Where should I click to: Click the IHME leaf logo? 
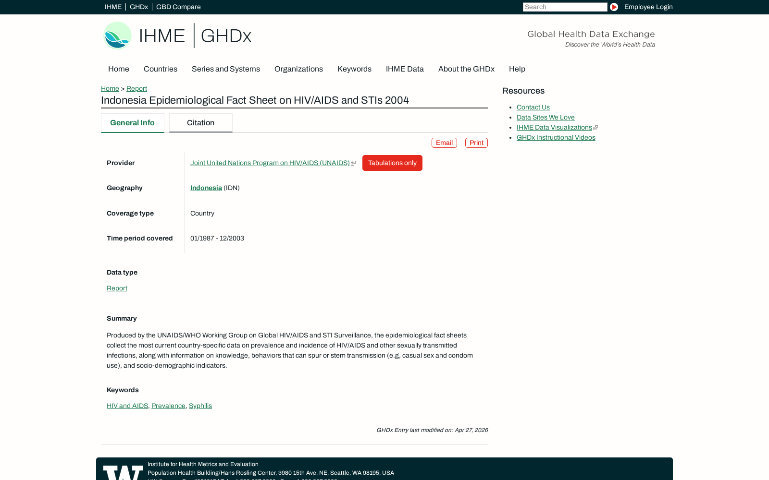(117, 36)
